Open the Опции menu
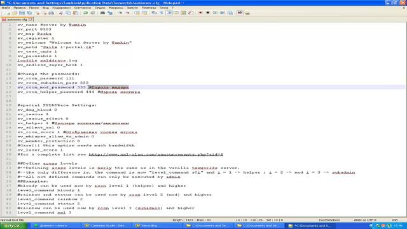The width and height of the screenshot is (407, 229). [x=100, y=8]
